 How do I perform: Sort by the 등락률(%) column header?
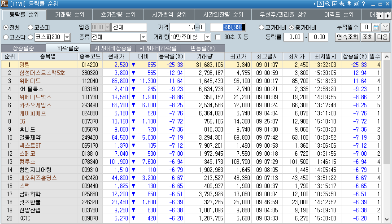coord(170,56)
